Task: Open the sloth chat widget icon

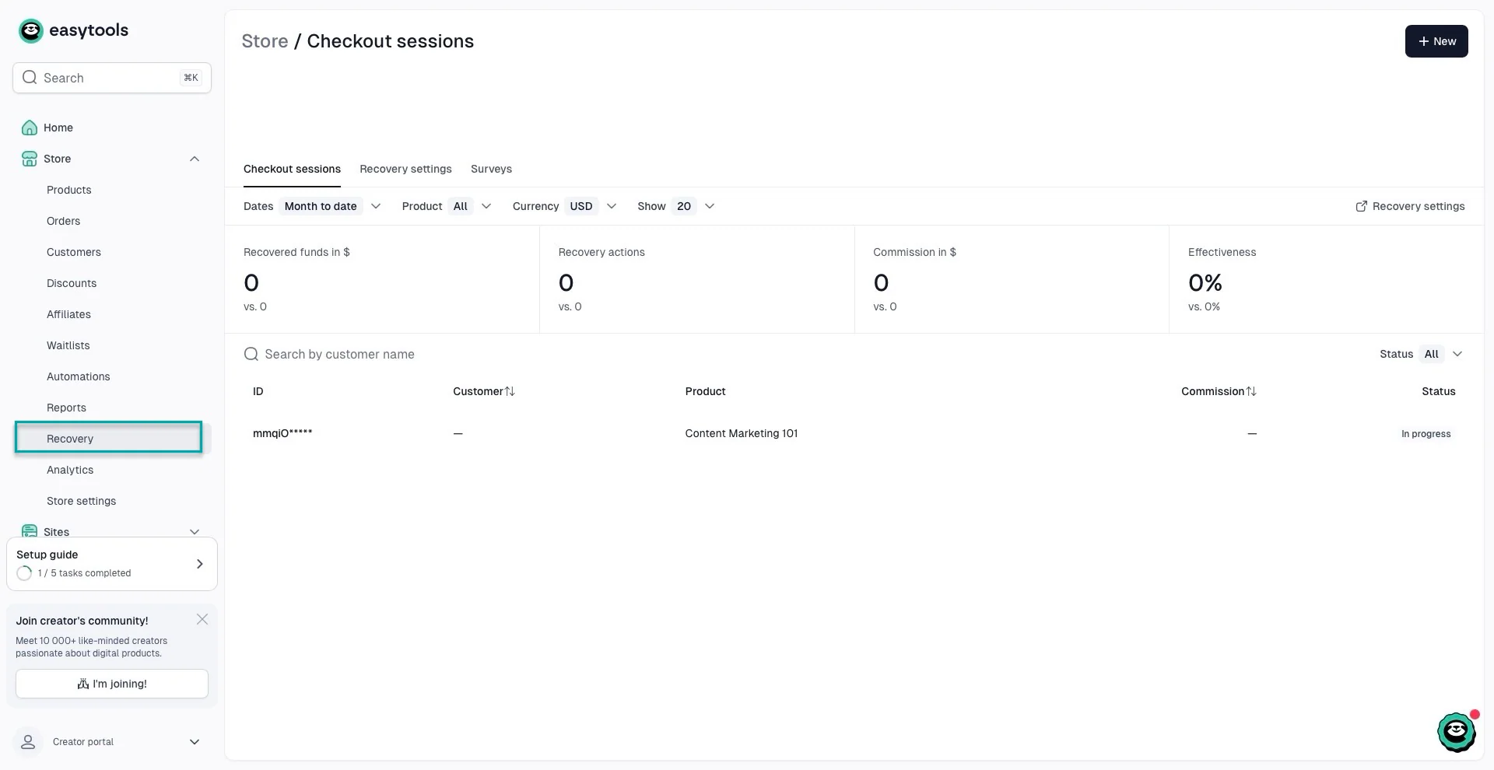Action: (1456, 732)
